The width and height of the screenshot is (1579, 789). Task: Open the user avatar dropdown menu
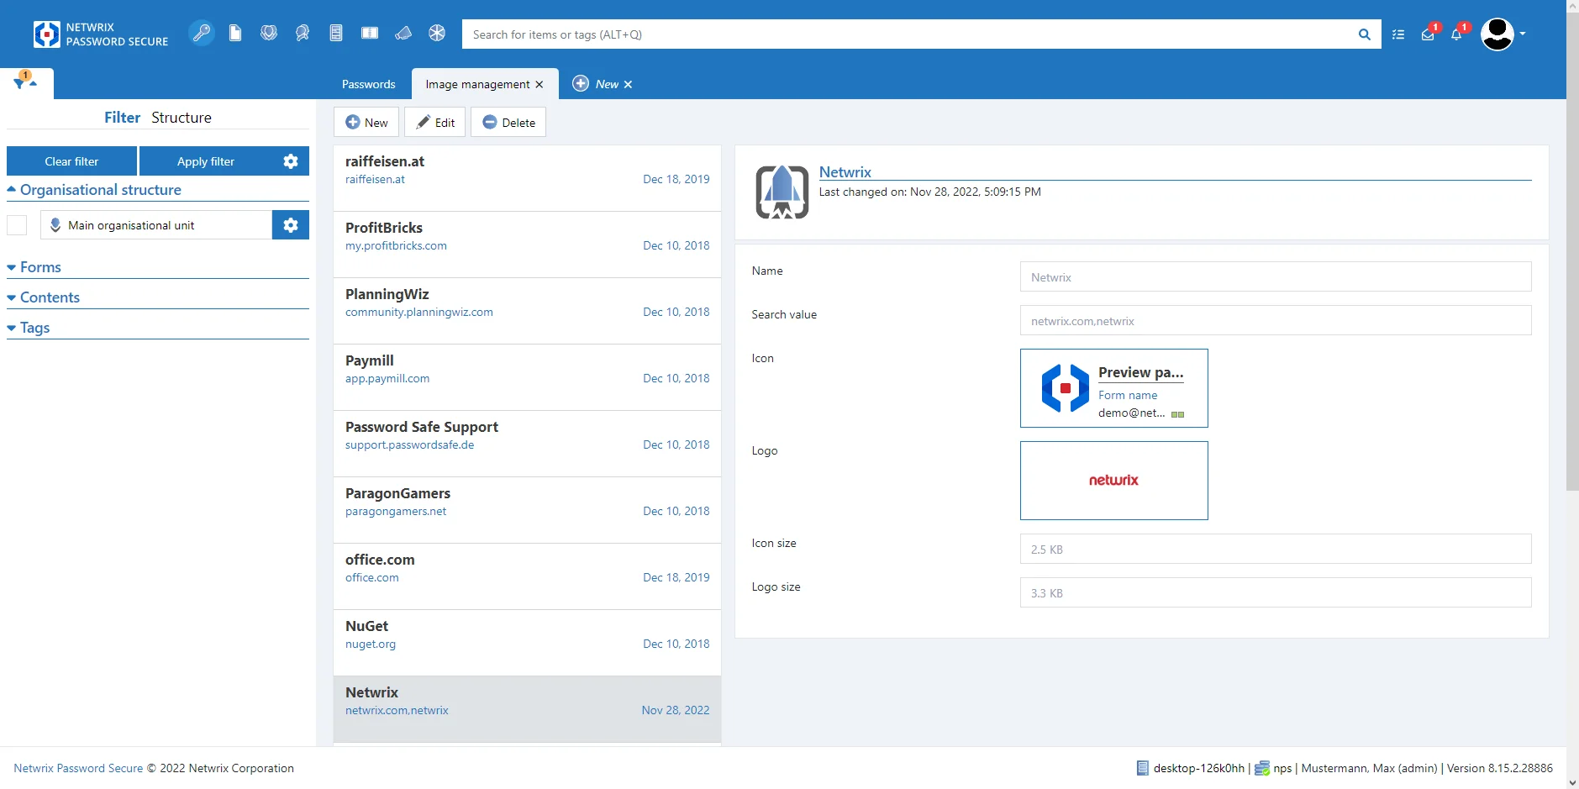pyautogui.click(x=1503, y=34)
